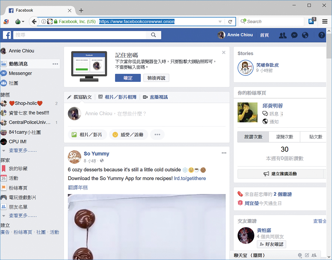Click the Facebook logo in the blue bar

tap(7, 35)
